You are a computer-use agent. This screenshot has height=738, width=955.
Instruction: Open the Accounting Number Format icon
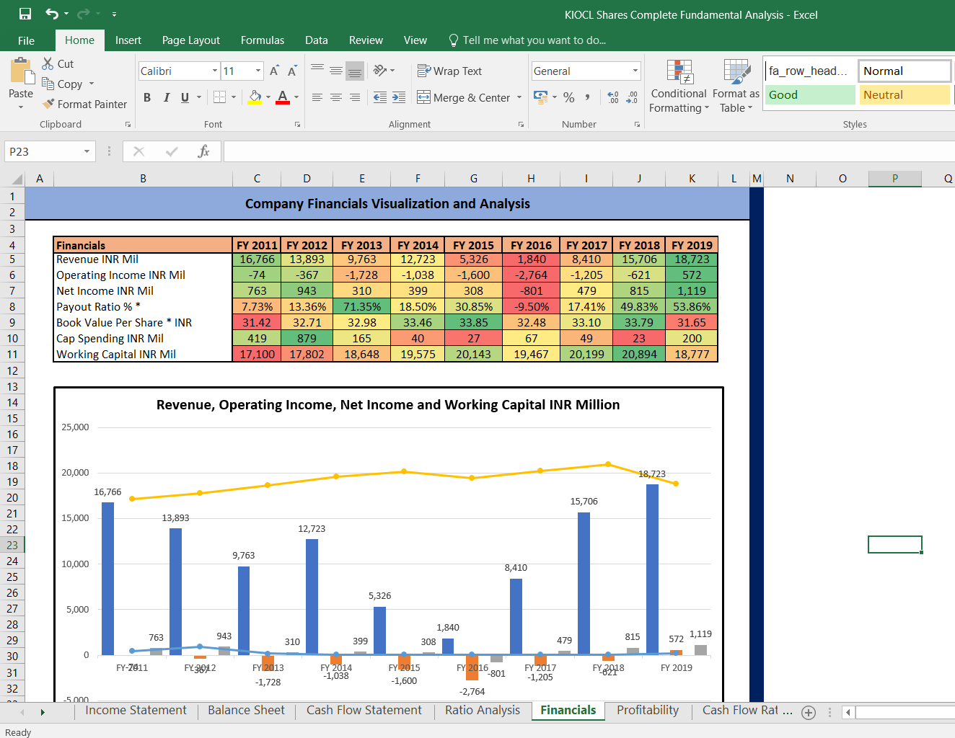pos(540,97)
